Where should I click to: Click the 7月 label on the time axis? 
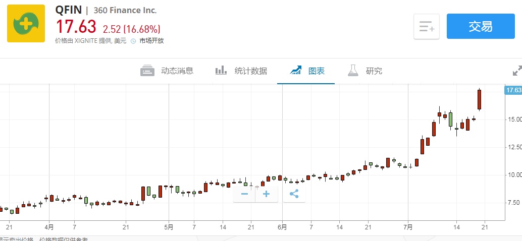(408, 227)
